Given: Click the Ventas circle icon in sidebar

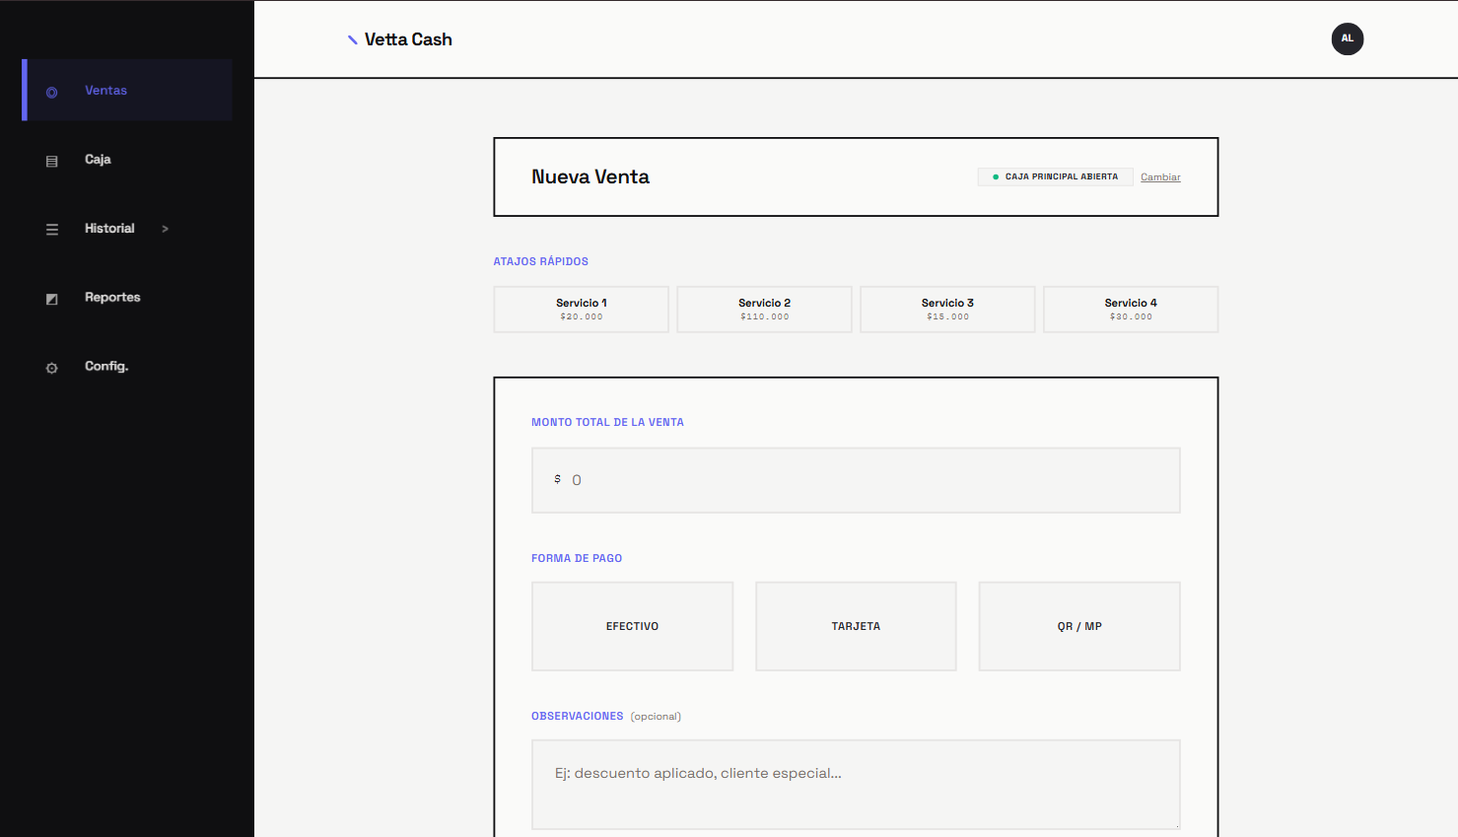Looking at the screenshot, I should point(52,92).
